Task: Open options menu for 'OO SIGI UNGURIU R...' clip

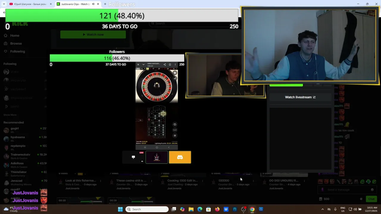Action: [x=304, y=181]
